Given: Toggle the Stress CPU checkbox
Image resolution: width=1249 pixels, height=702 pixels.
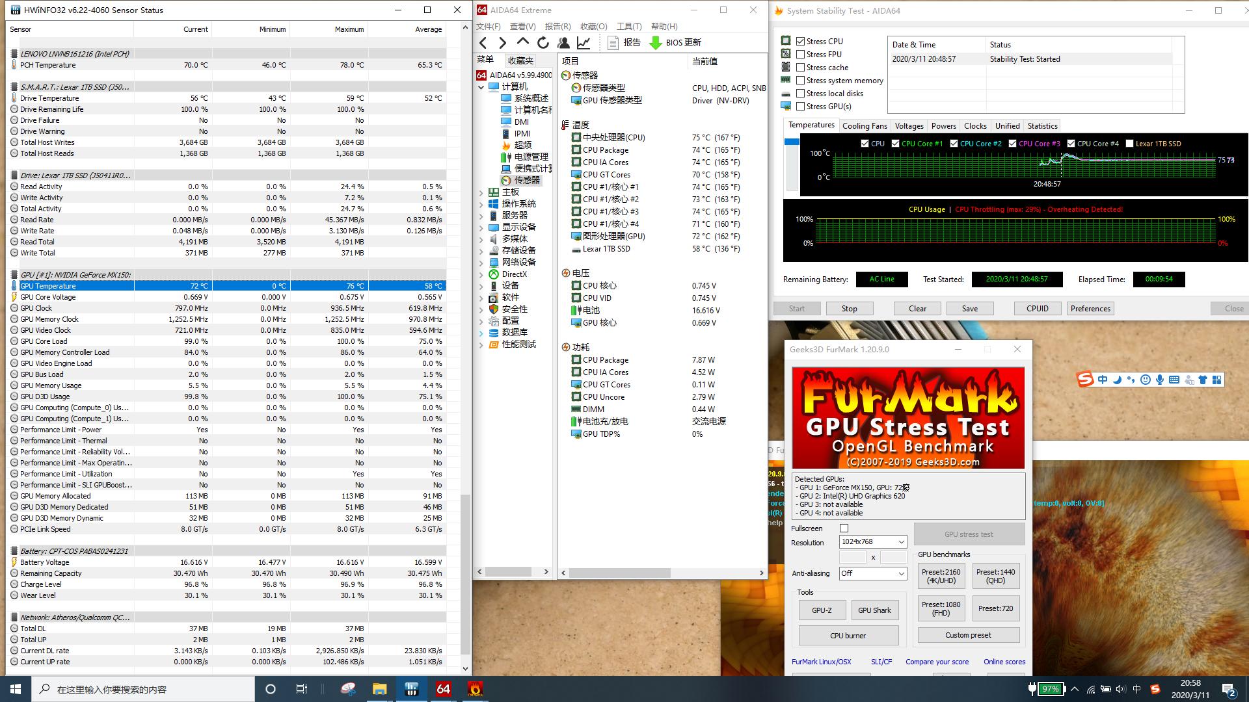Looking at the screenshot, I should click(801, 41).
